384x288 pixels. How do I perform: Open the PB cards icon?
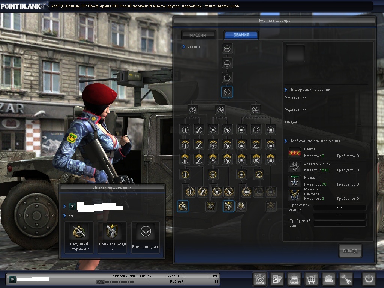point(277,279)
